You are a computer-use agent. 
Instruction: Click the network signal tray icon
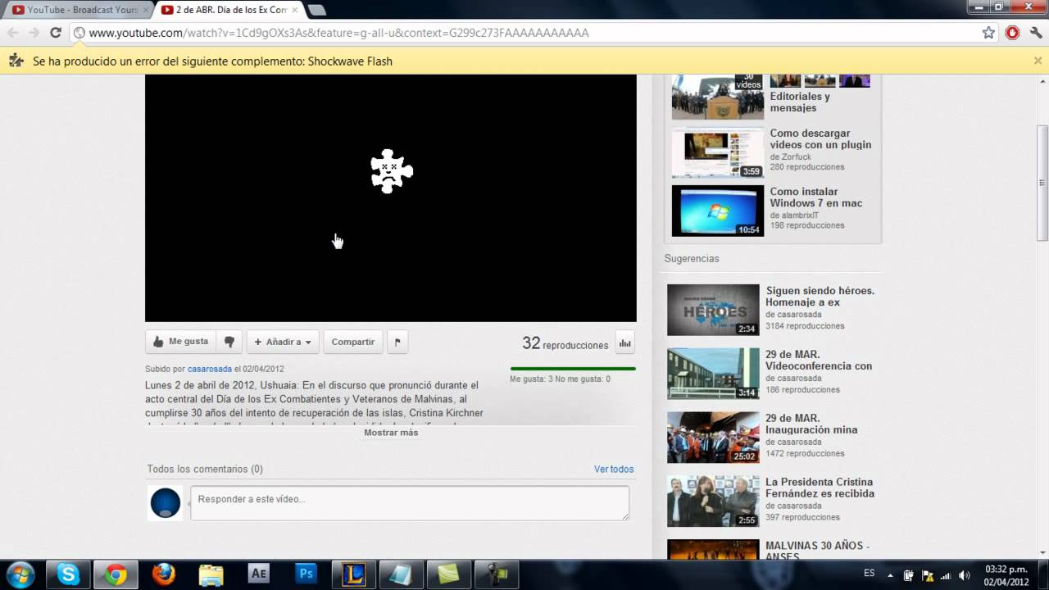(947, 575)
